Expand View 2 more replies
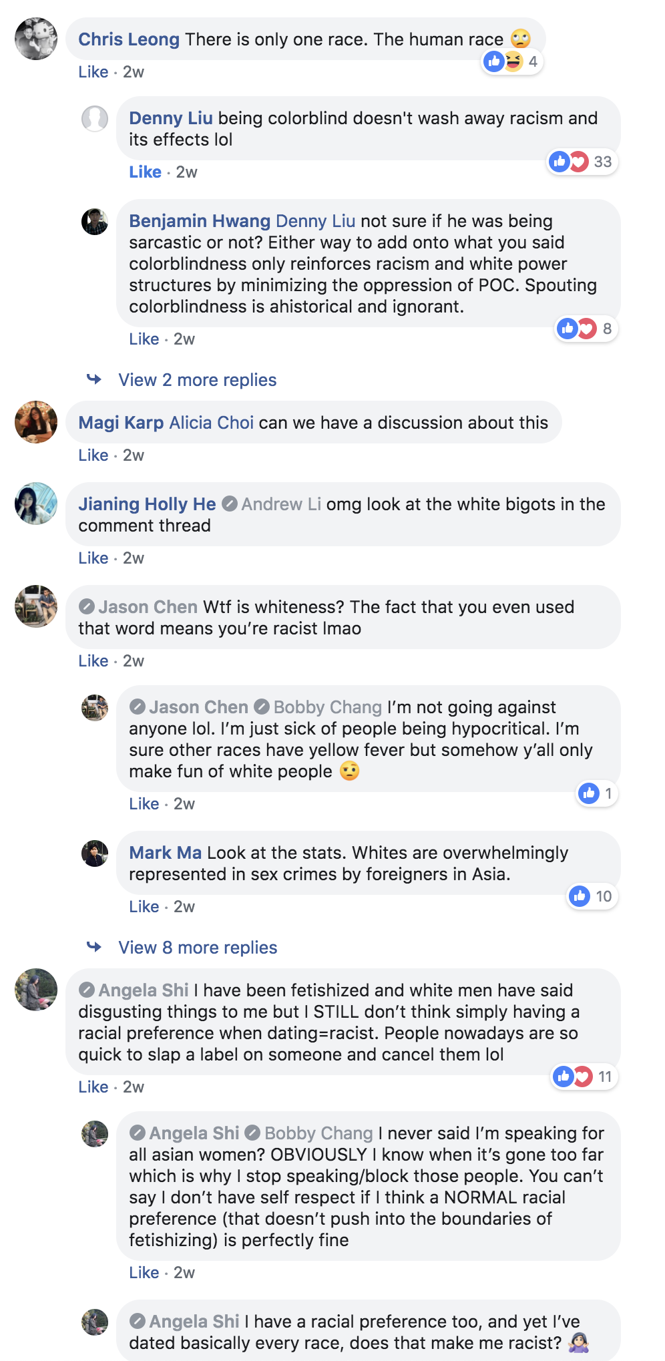Screen dimensions: 665x1361 (x=198, y=380)
